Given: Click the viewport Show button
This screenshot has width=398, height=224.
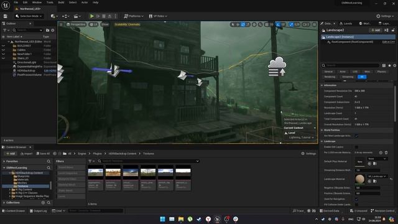Looking at the screenshot, I should pyautogui.click(x=105, y=24).
